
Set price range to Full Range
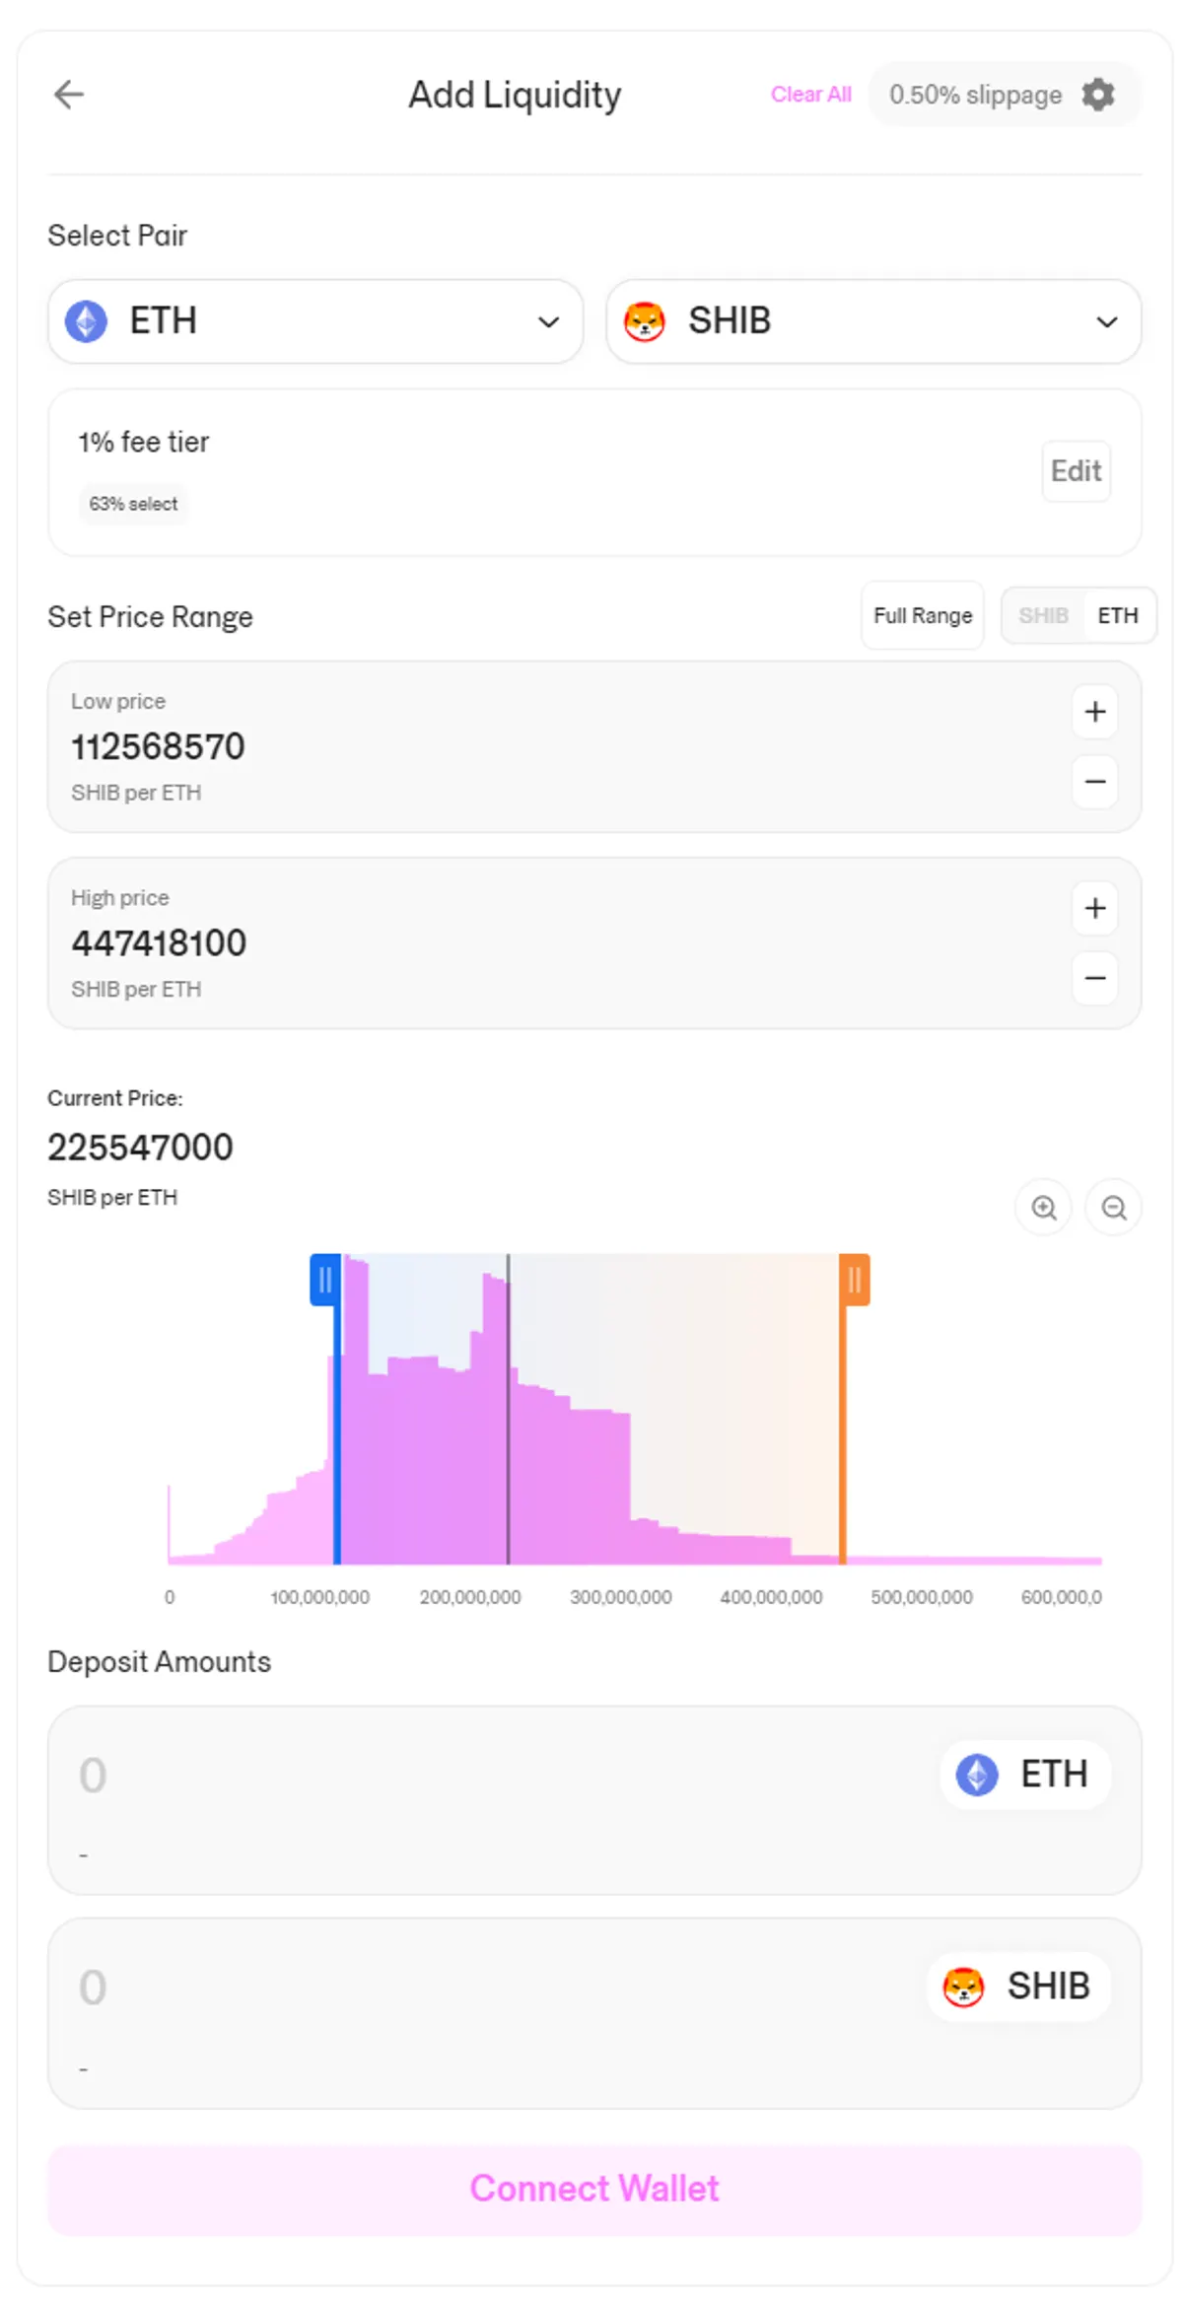tap(923, 616)
